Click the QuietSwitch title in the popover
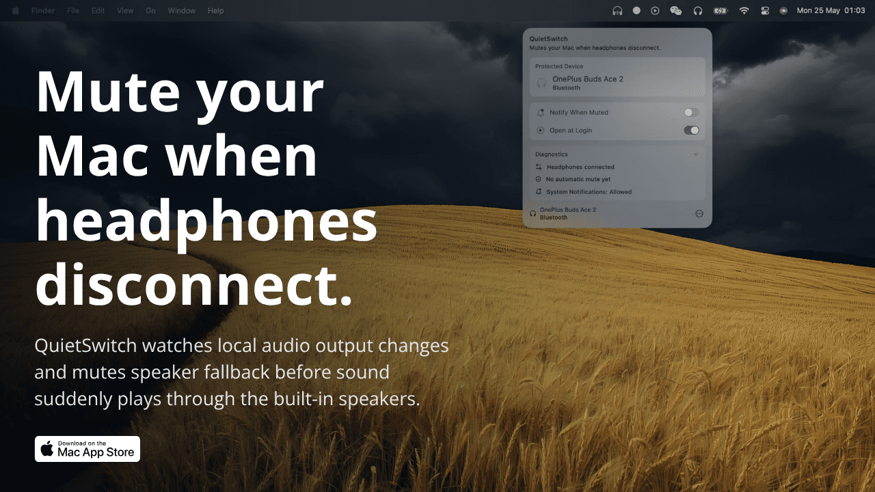Screen dimensions: 875x492 pyautogui.click(x=549, y=39)
